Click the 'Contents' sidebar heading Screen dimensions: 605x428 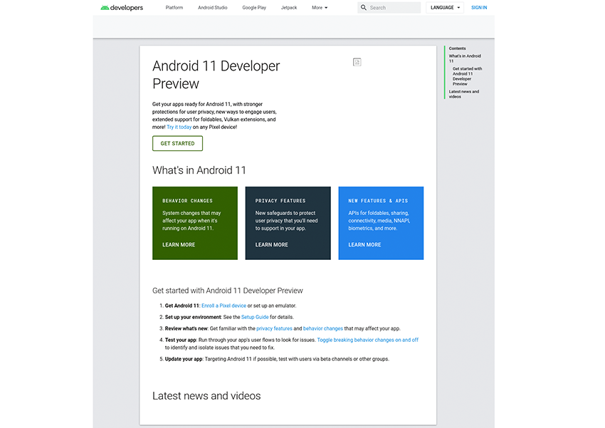[x=457, y=48]
